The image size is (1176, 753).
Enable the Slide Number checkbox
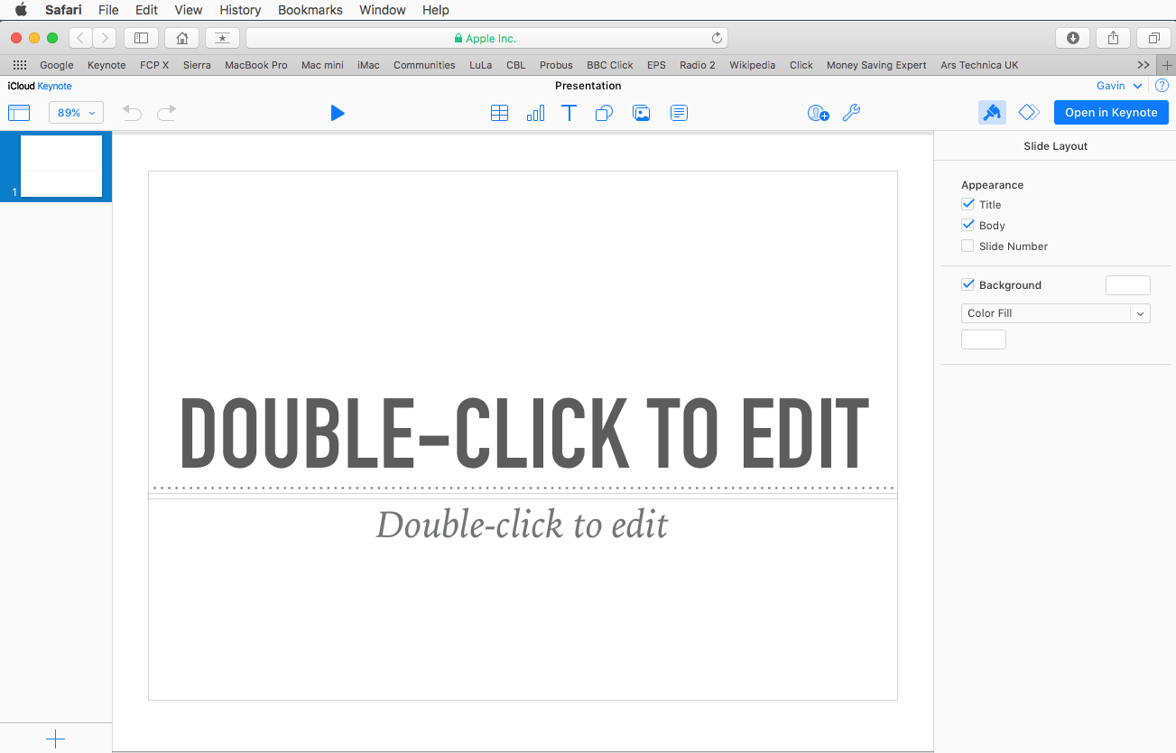(968, 246)
